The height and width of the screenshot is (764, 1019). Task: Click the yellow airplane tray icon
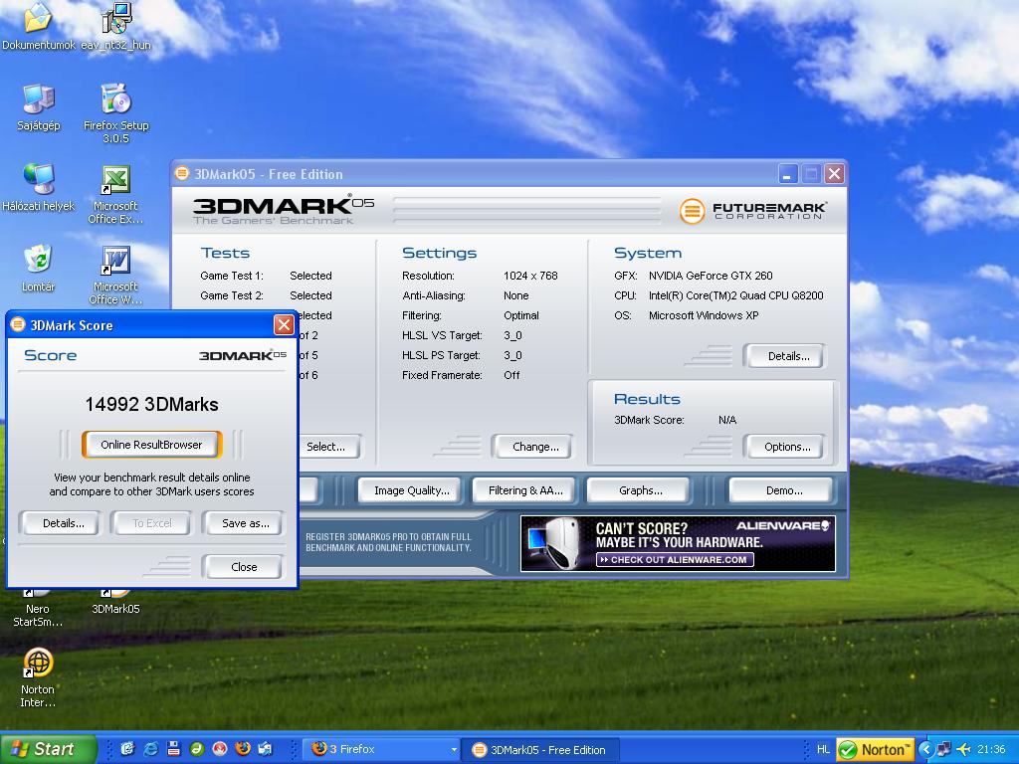963,749
